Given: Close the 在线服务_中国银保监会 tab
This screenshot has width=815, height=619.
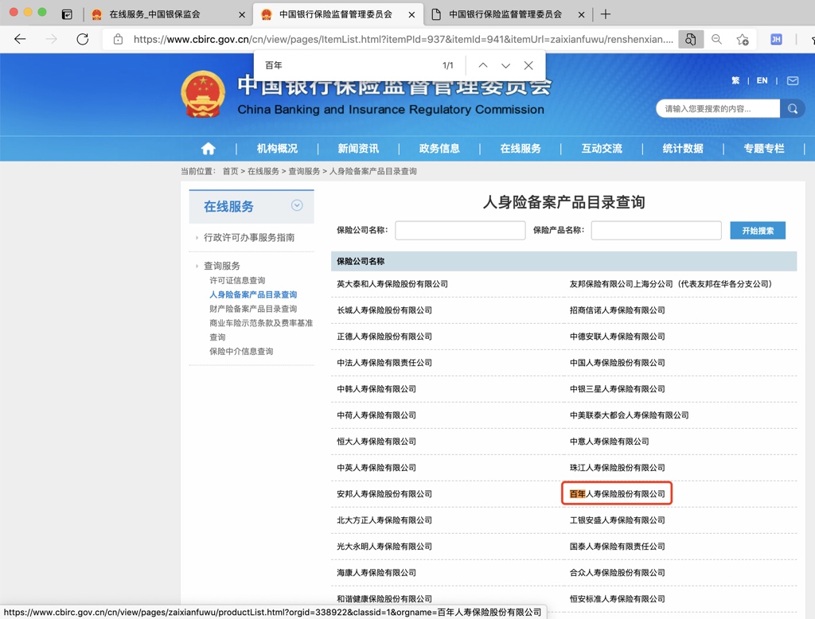Looking at the screenshot, I should pyautogui.click(x=242, y=14).
